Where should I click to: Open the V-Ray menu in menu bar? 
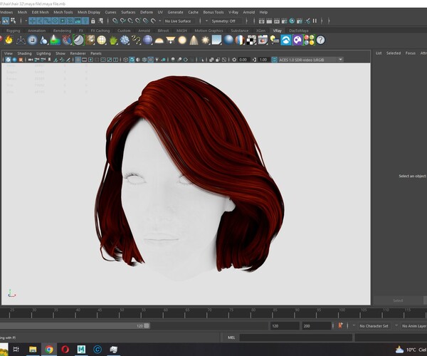pos(233,12)
